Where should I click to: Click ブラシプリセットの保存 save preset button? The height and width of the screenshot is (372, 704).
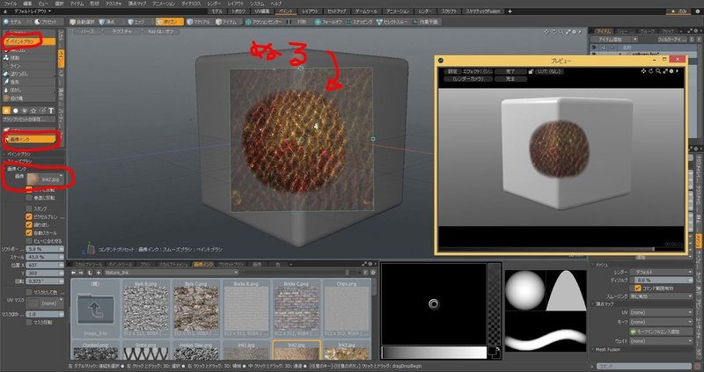[x=29, y=120]
